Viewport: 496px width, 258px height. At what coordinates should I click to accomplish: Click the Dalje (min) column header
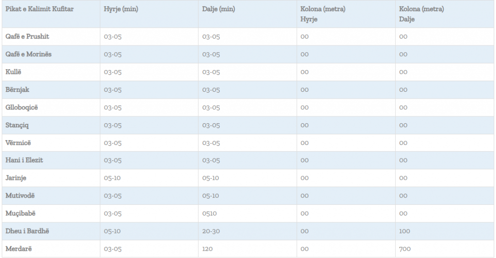tap(218, 9)
